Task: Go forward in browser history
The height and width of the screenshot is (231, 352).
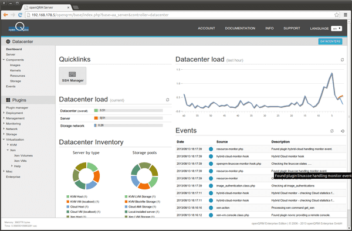Action: [13, 15]
